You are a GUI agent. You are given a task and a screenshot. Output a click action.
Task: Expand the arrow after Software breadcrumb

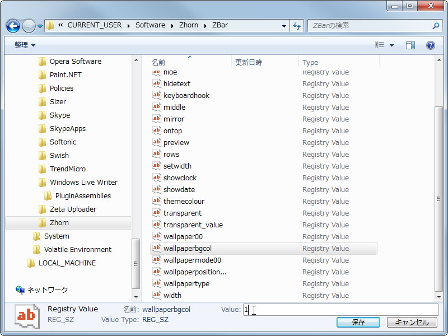coord(172,26)
